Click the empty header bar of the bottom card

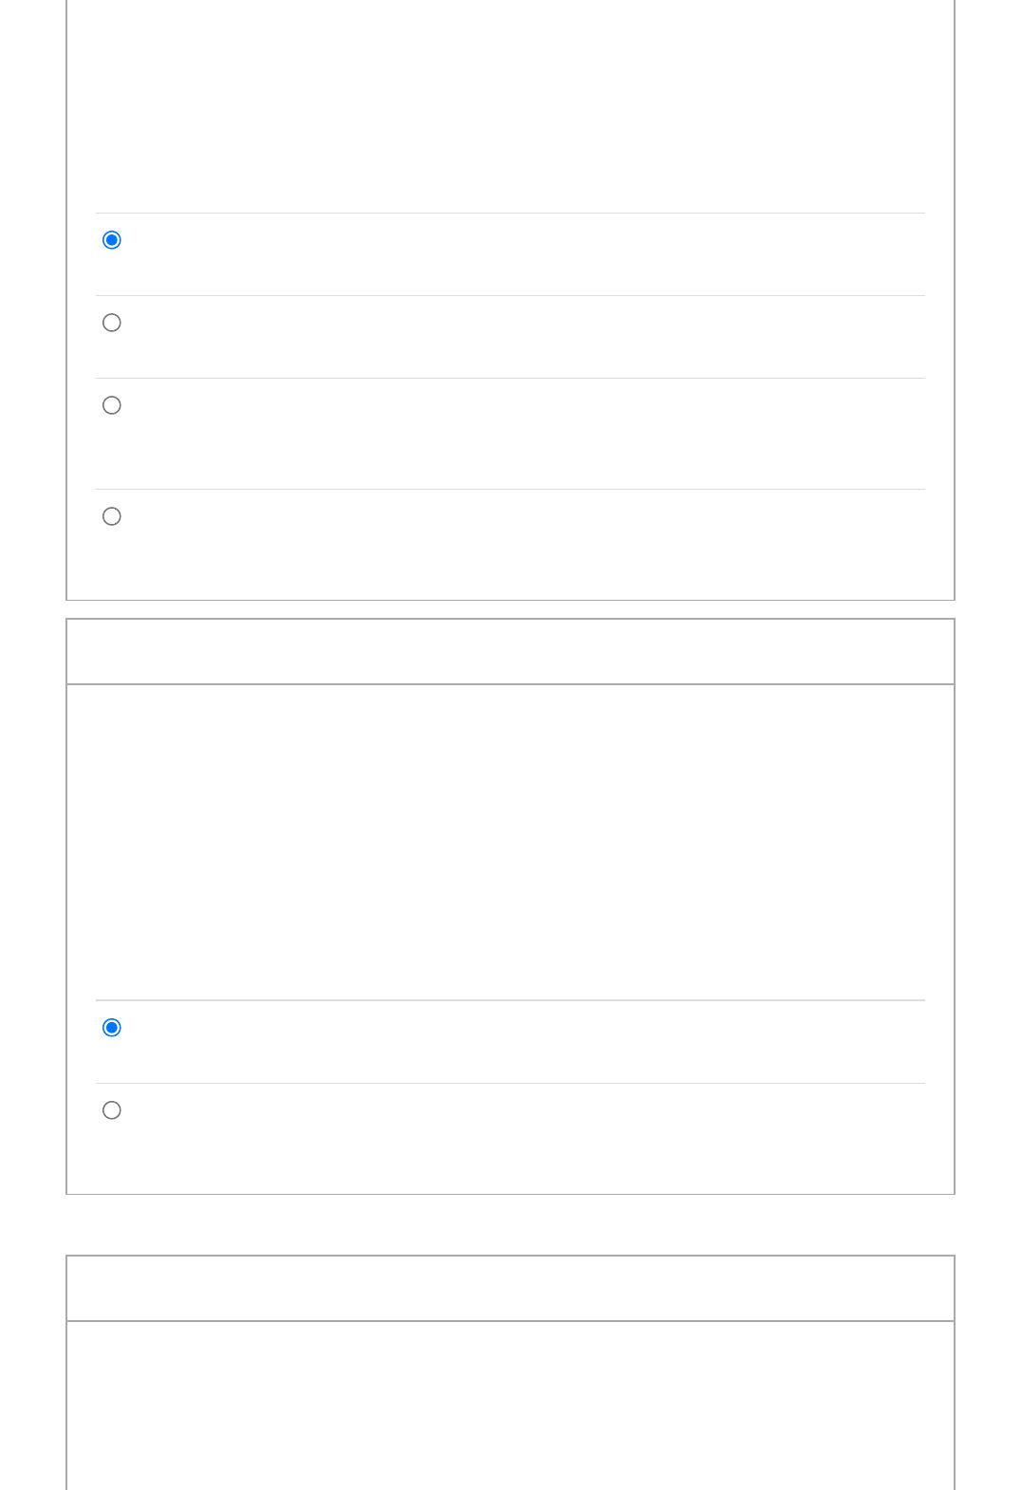pyautogui.click(x=510, y=1289)
